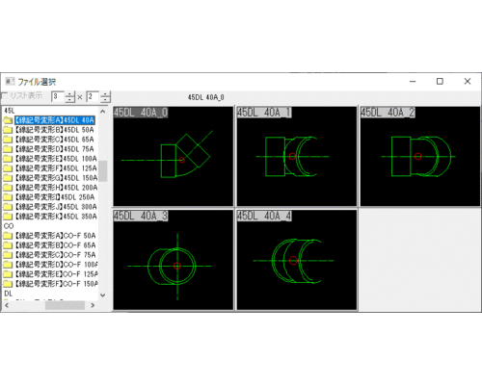The width and height of the screenshot is (482, 385).
Task: Click folder icon beside 45DL 350A
Action: [8, 217]
